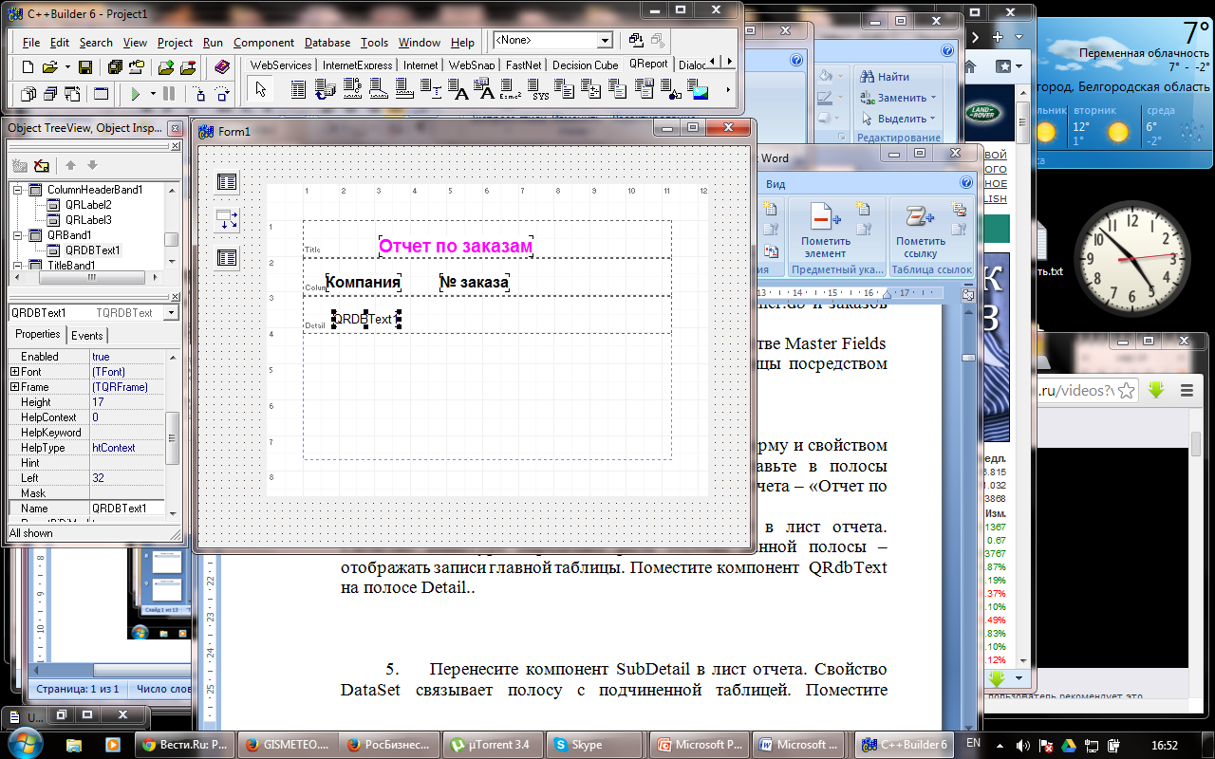
Task: Click Найти button in Word
Action: click(x=885, y=77)
